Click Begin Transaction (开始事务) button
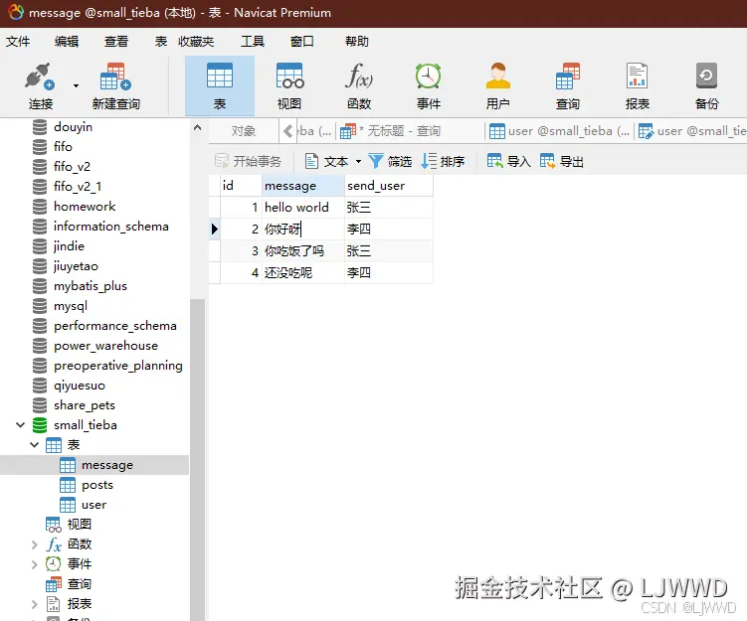 (248, 161)
